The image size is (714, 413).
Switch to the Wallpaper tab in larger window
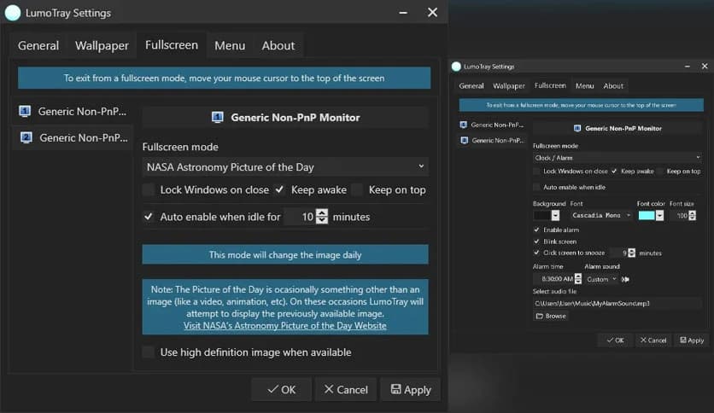tap(102, 45)
